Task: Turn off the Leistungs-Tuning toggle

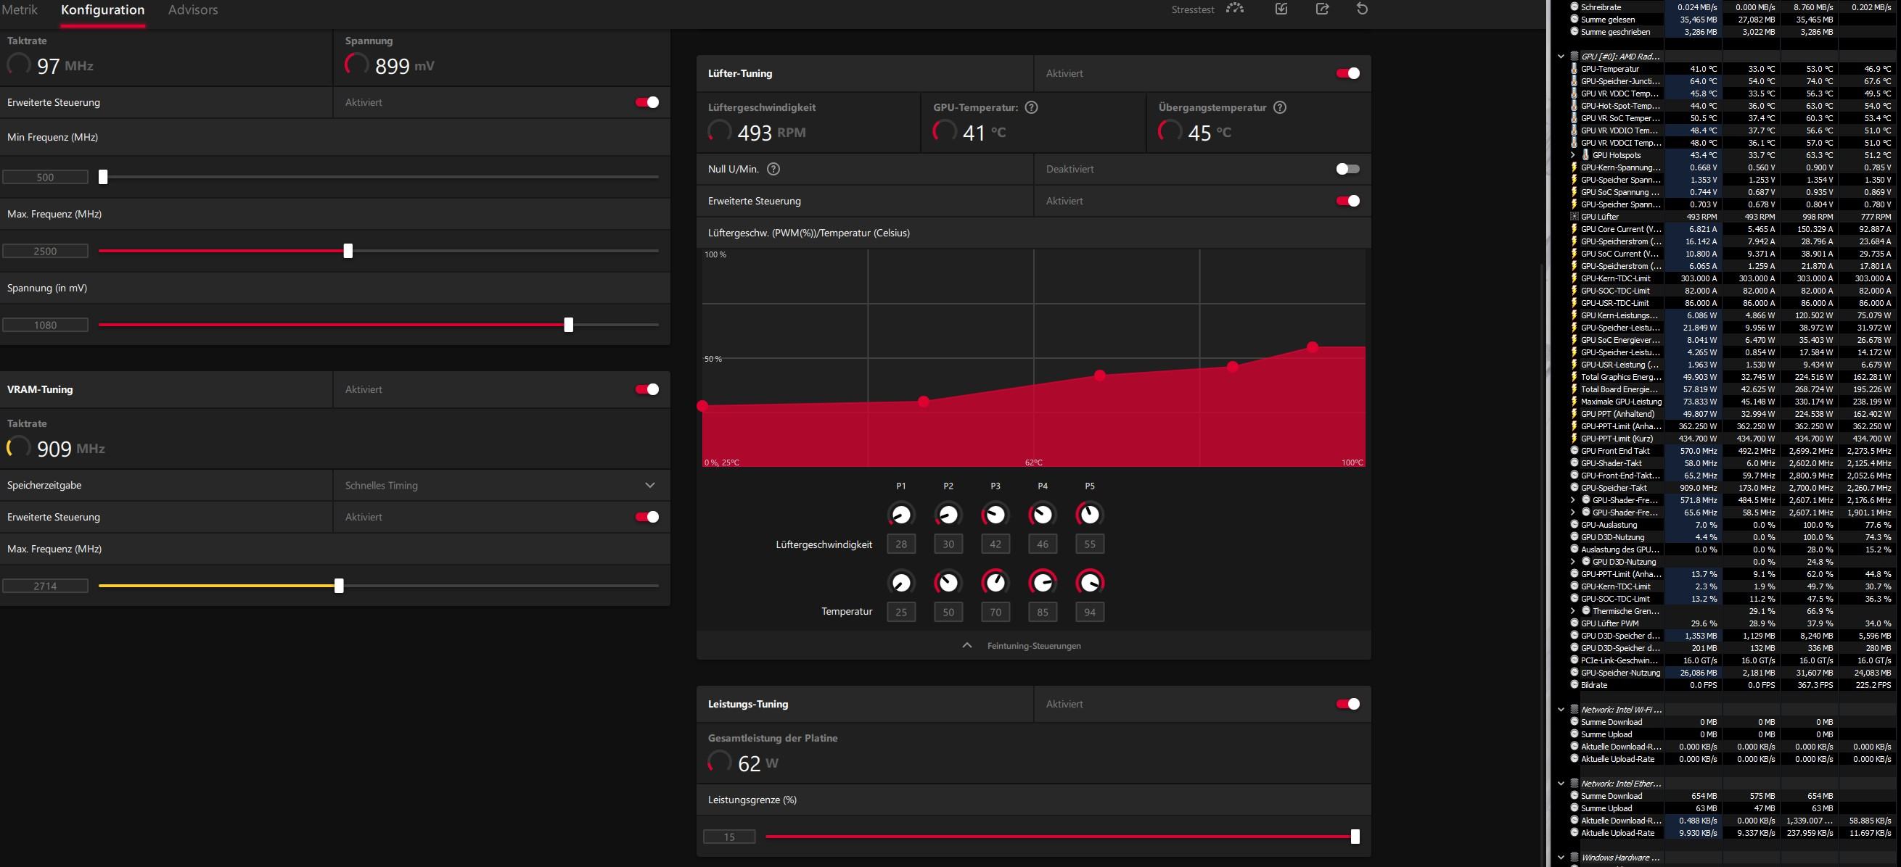Action: click(x=1347, y=704)
